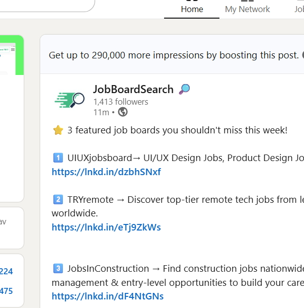This screenshot has height=308, width=304.
Task: Click the number 2 keycap icon
Action: click(58, 200)
